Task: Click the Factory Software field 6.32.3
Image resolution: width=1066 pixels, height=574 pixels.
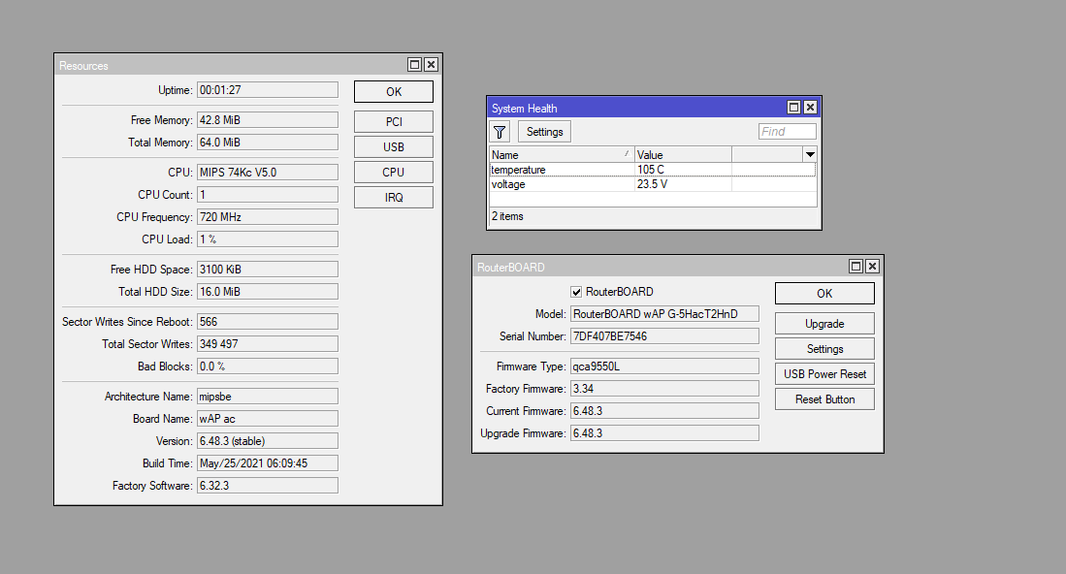Action: point(267,486)
